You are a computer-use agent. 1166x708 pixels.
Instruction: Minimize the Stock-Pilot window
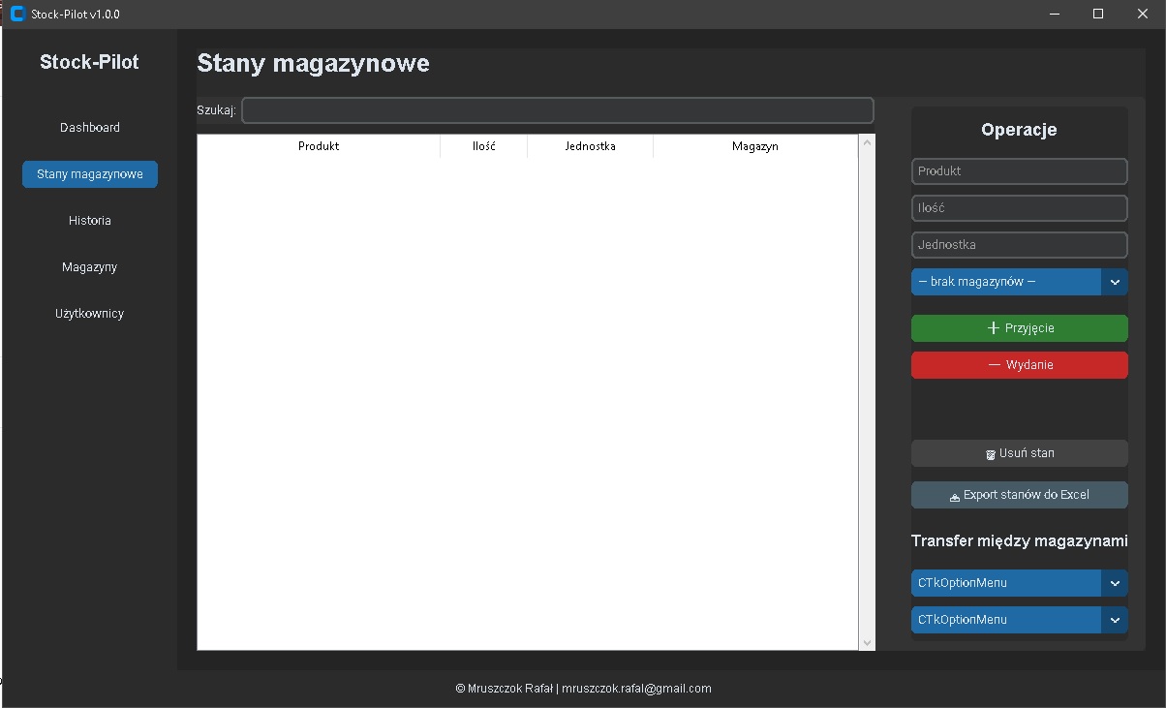click(1054, 14)
